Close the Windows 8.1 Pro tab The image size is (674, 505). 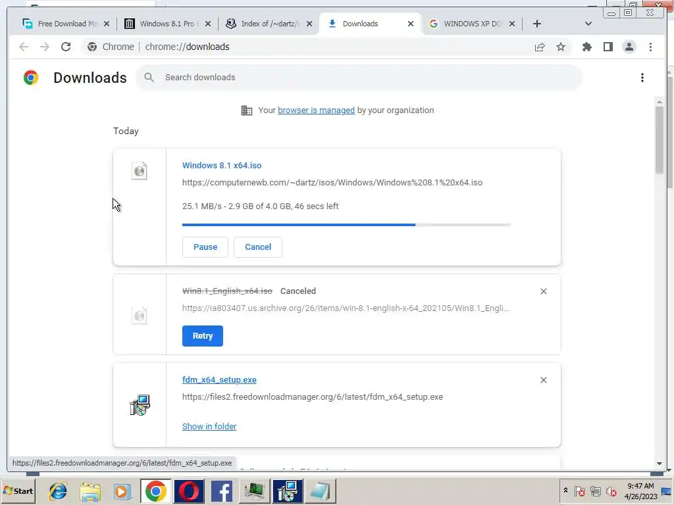point(208,24)
